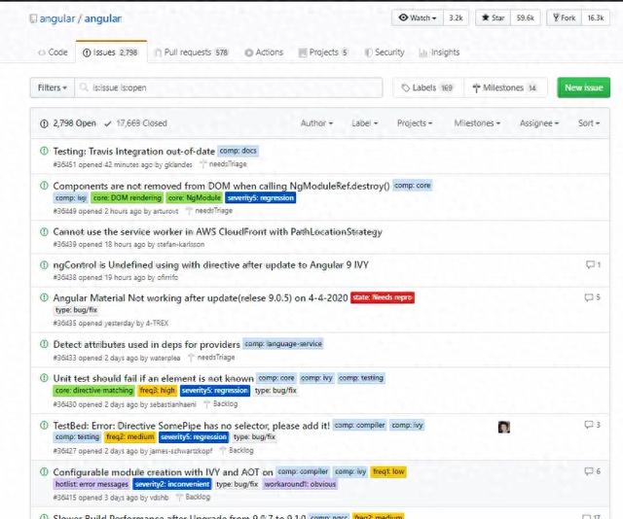Expand the Filters dropdown

(x=52, y=87)
